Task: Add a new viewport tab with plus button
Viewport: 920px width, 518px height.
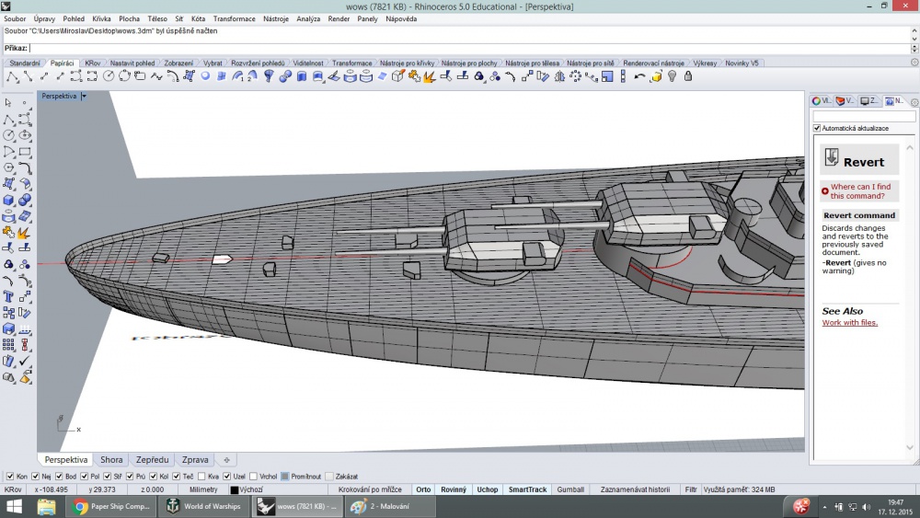Action: [226, 460]
